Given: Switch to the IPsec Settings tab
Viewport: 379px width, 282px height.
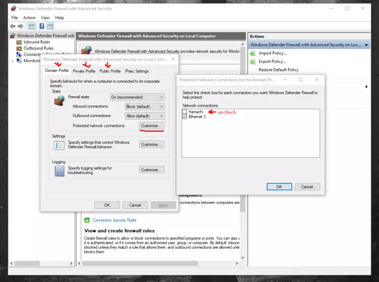Looking at the screenshot, I should (137, 71).
